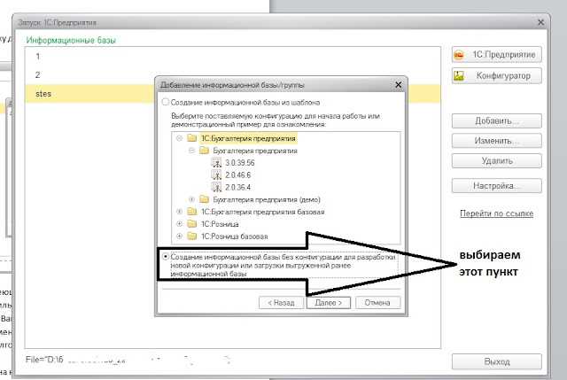
Task: Collapse the Бухгалтерия предприятия subfolder node
Action: pyautogui.click(x=192, y=151)
